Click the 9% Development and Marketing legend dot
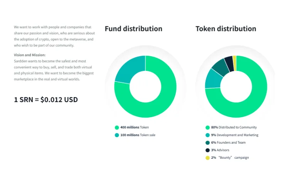305x188 pixels. (207, 135)
